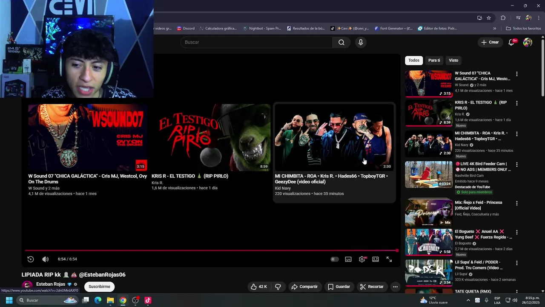Screen dimensions: 545x307
Task: Open options menu for Mix Ñejo x Feid
Action: pos(517,203)
